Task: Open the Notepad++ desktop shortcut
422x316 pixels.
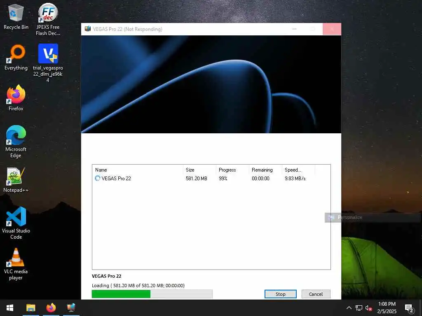Action: [x=16, y=180]
